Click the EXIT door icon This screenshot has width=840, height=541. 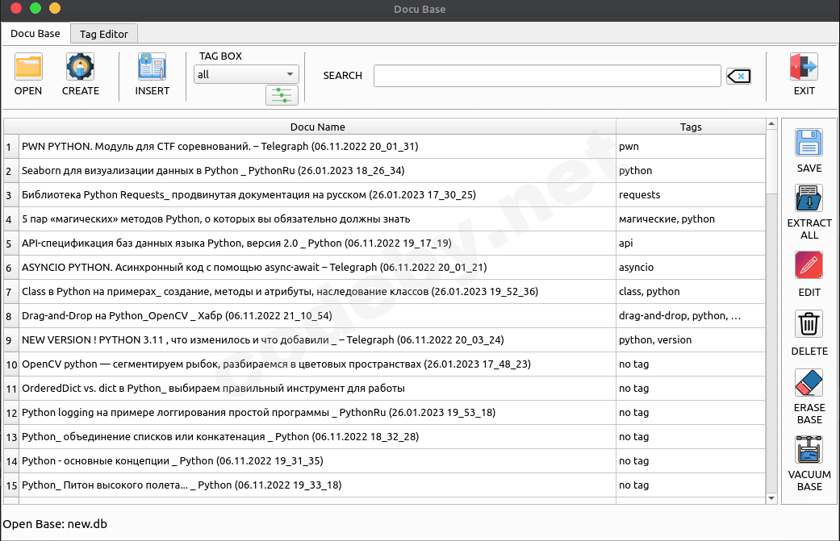click(804, 67)
